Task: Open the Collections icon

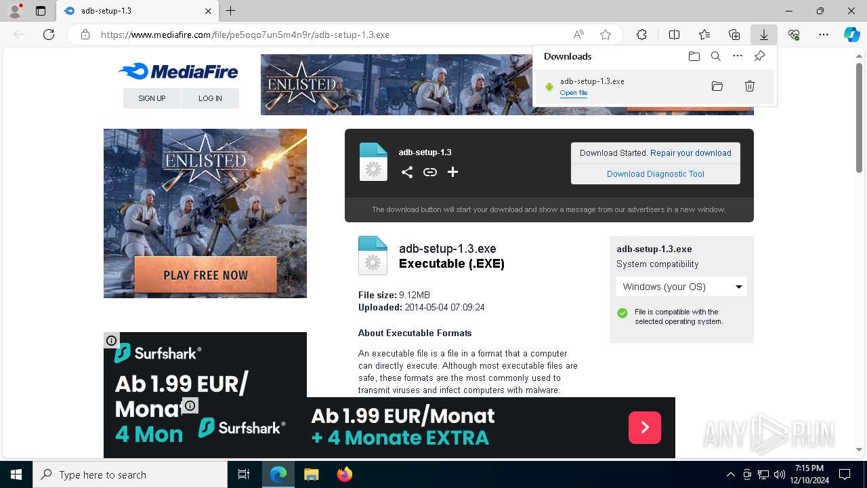Action: tap(734, 35)
